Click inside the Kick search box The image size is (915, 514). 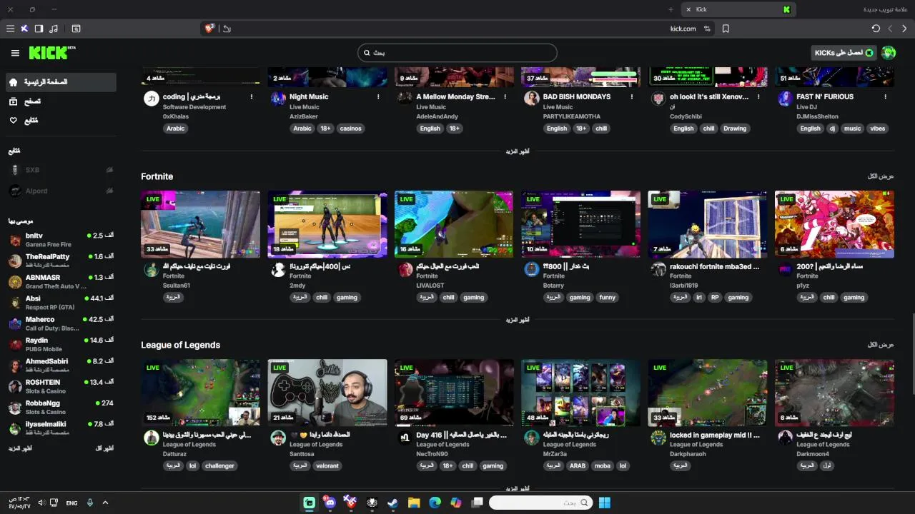point(457,53)
